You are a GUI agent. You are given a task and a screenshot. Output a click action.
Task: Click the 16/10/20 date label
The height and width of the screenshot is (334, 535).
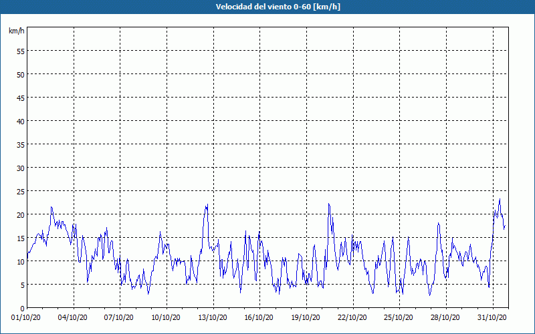[259, 317]
